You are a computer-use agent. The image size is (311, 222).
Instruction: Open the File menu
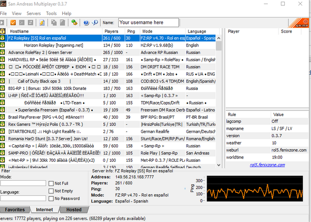pyautogui.click(x=3, y=14)
